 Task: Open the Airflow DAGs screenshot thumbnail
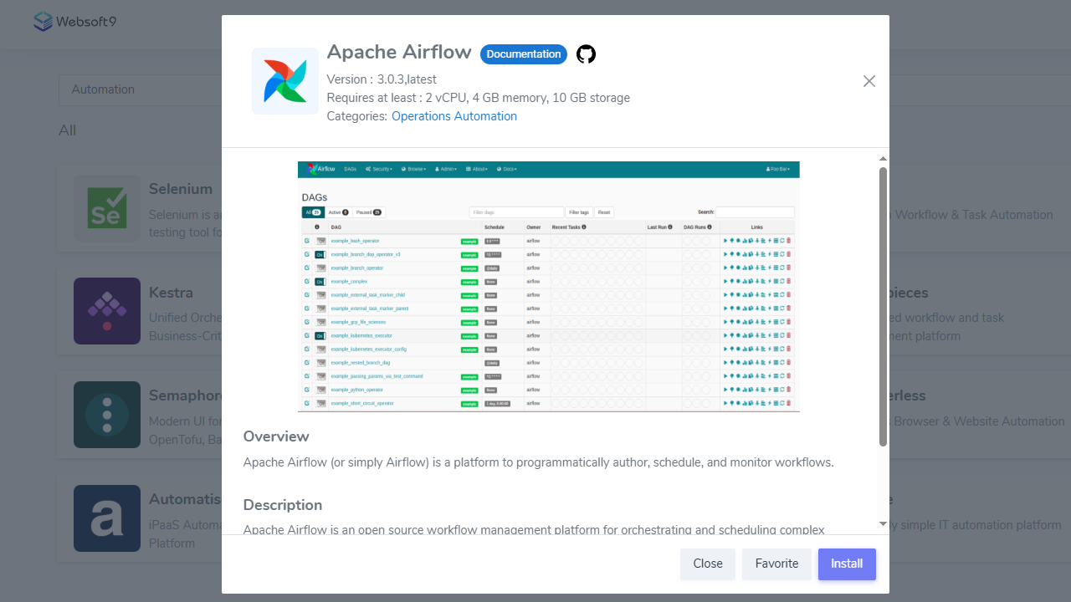(549, 287)
